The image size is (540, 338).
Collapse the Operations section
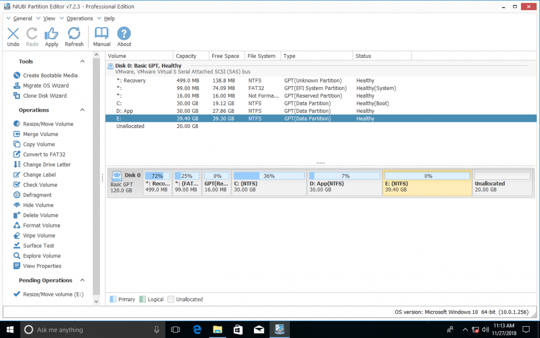pos(82,110)
